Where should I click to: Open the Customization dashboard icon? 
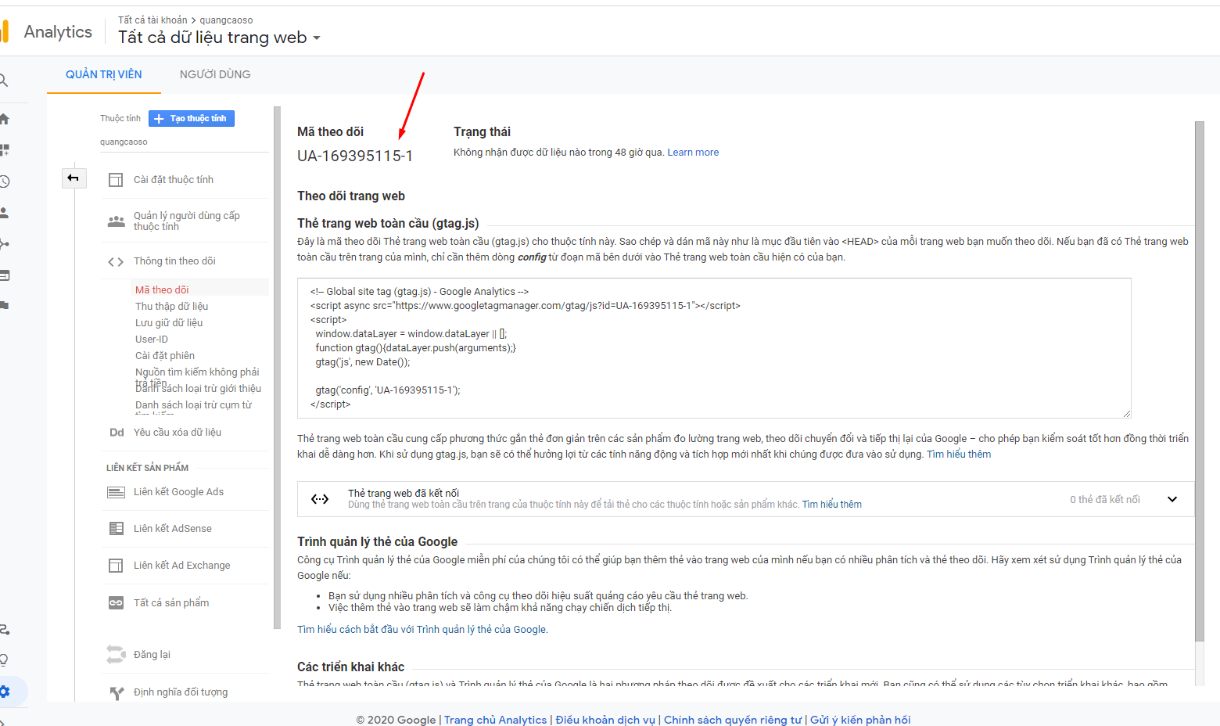[x=4, y=149]
